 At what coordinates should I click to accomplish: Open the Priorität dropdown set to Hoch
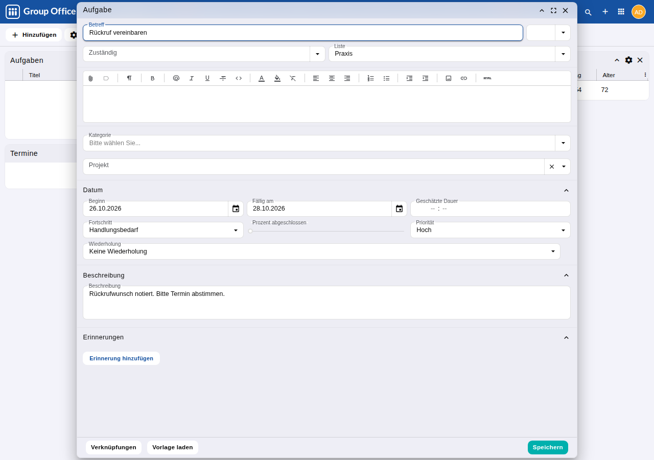pos(563,230)
